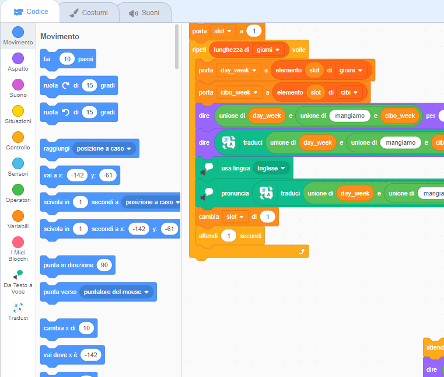The width and height of the screenshot is (444, 377).
Task: Open the Controllo blocks category
Action: tap(18, 137)
